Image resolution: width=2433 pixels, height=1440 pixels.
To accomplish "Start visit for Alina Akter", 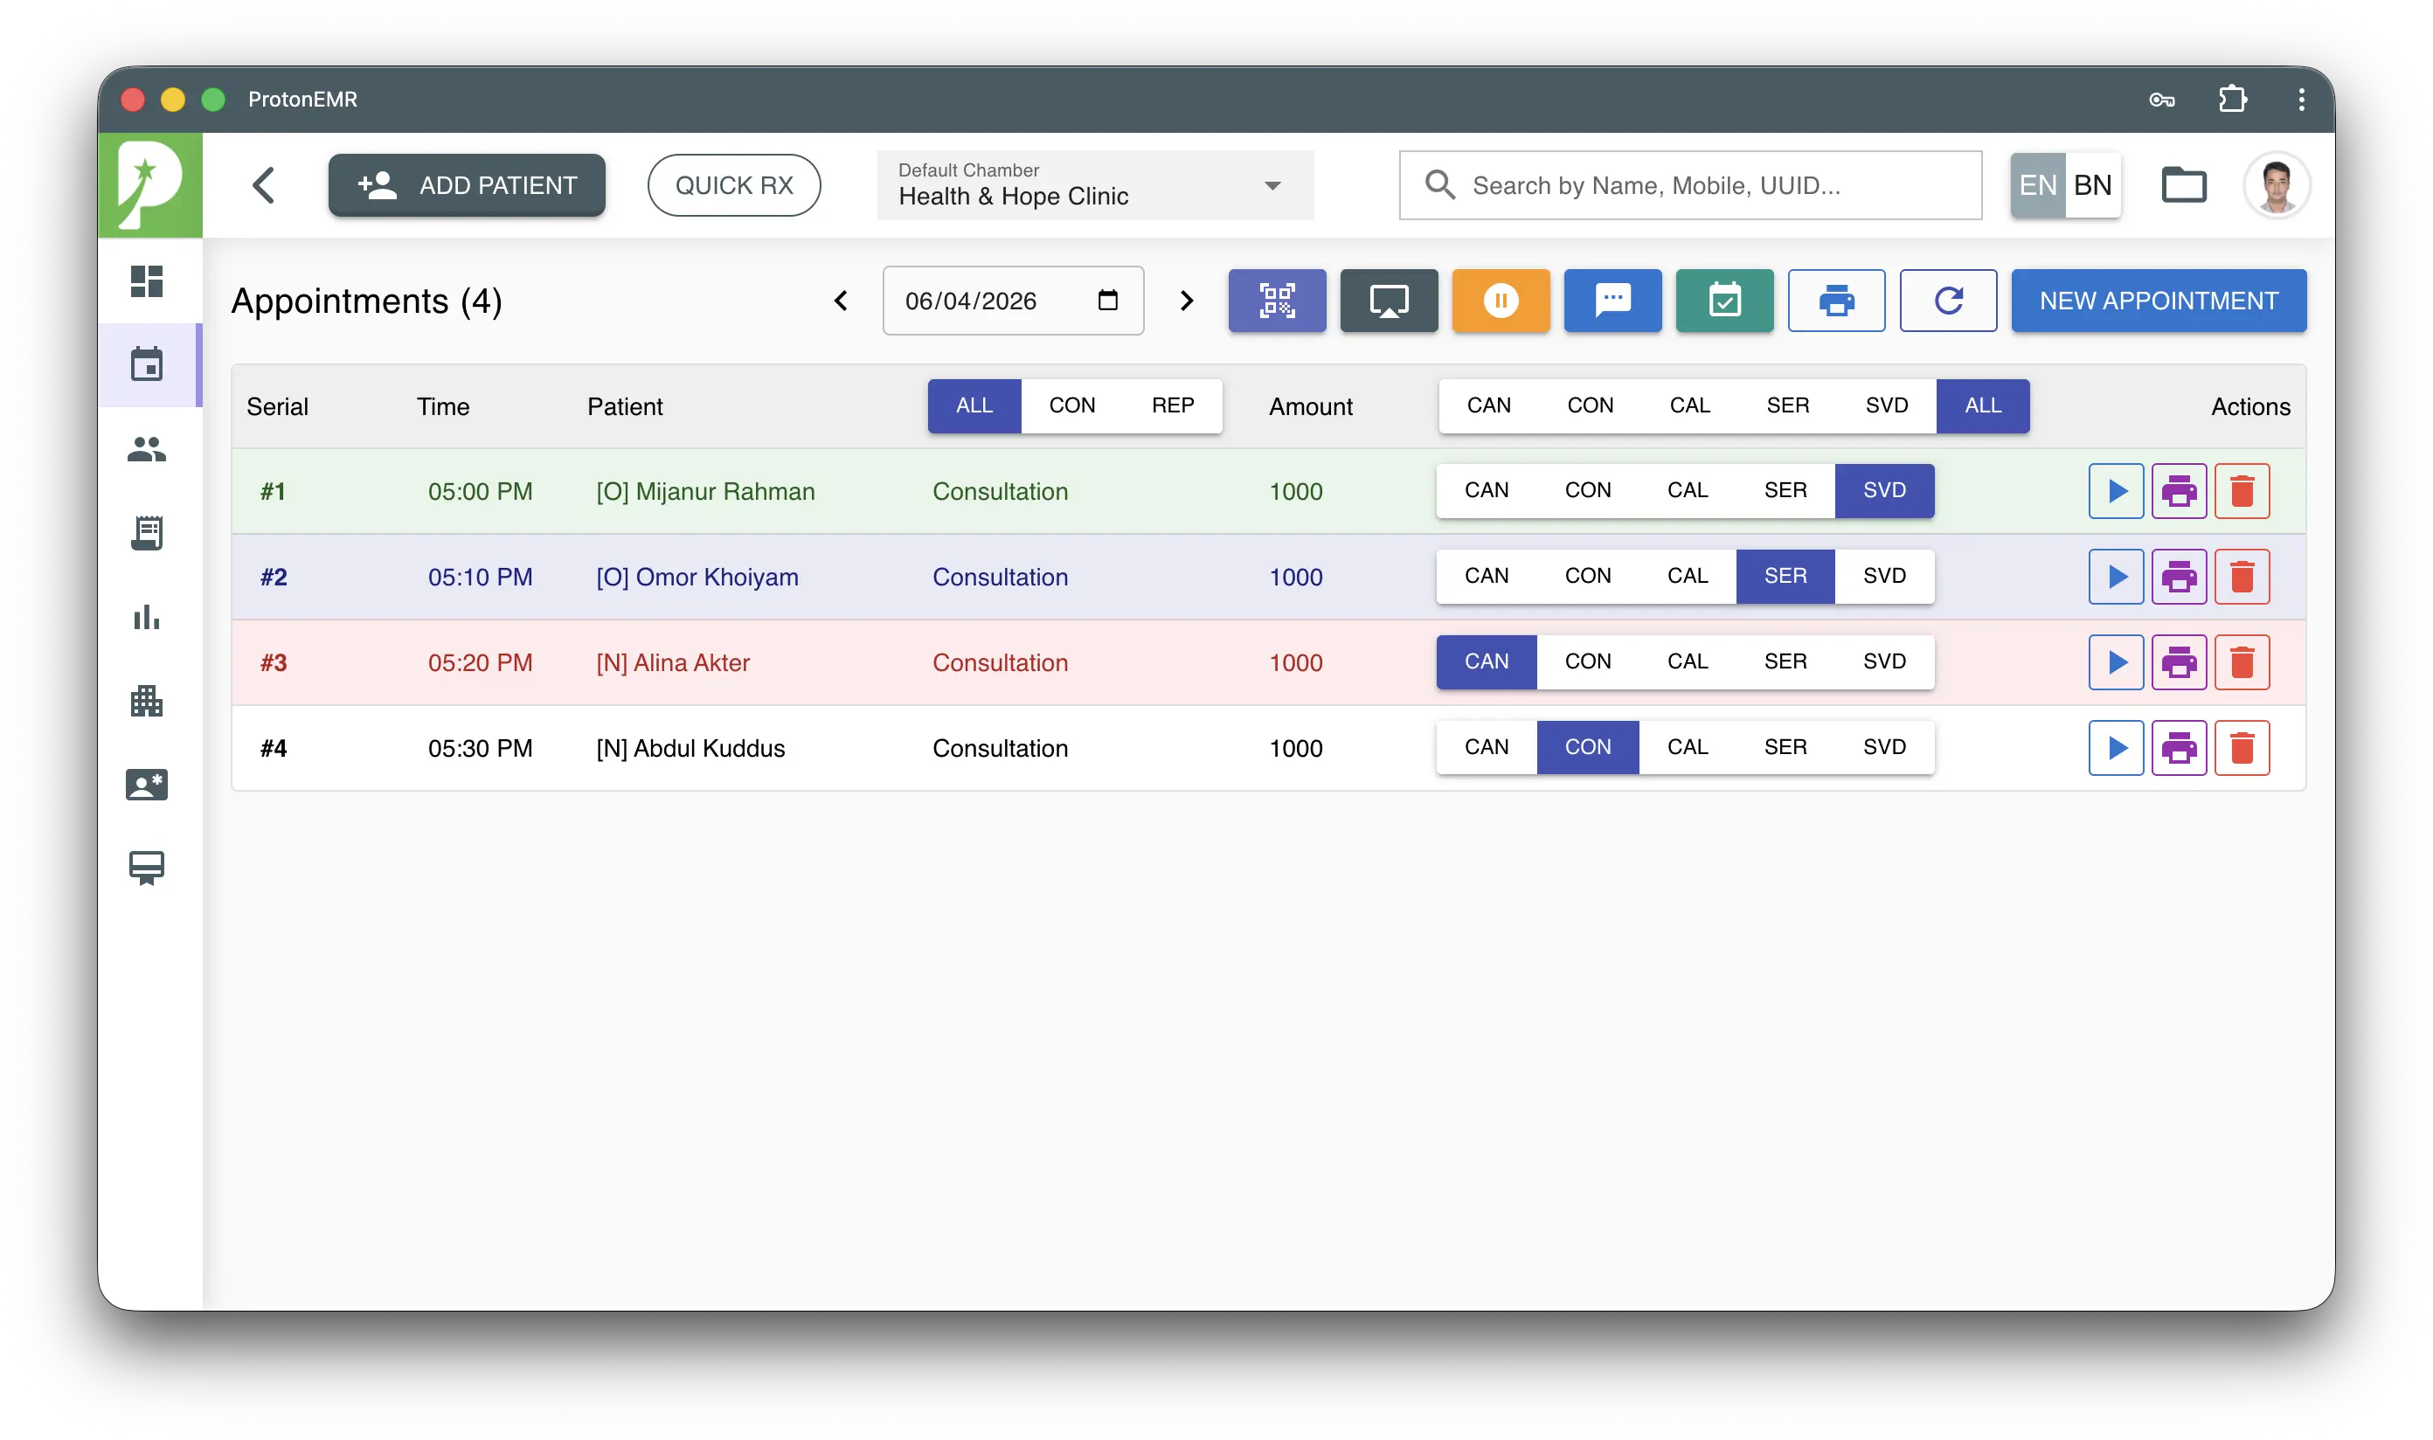I will pos(2116,662).
